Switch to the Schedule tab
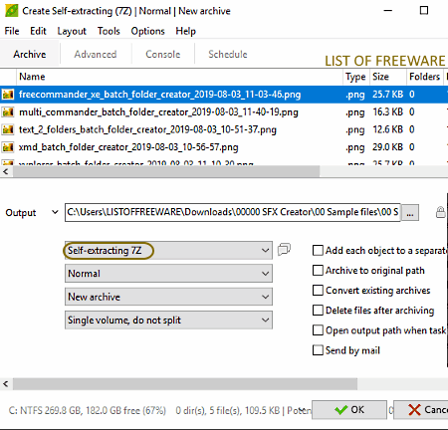This screenshot has width=448, height=430. 228,54
